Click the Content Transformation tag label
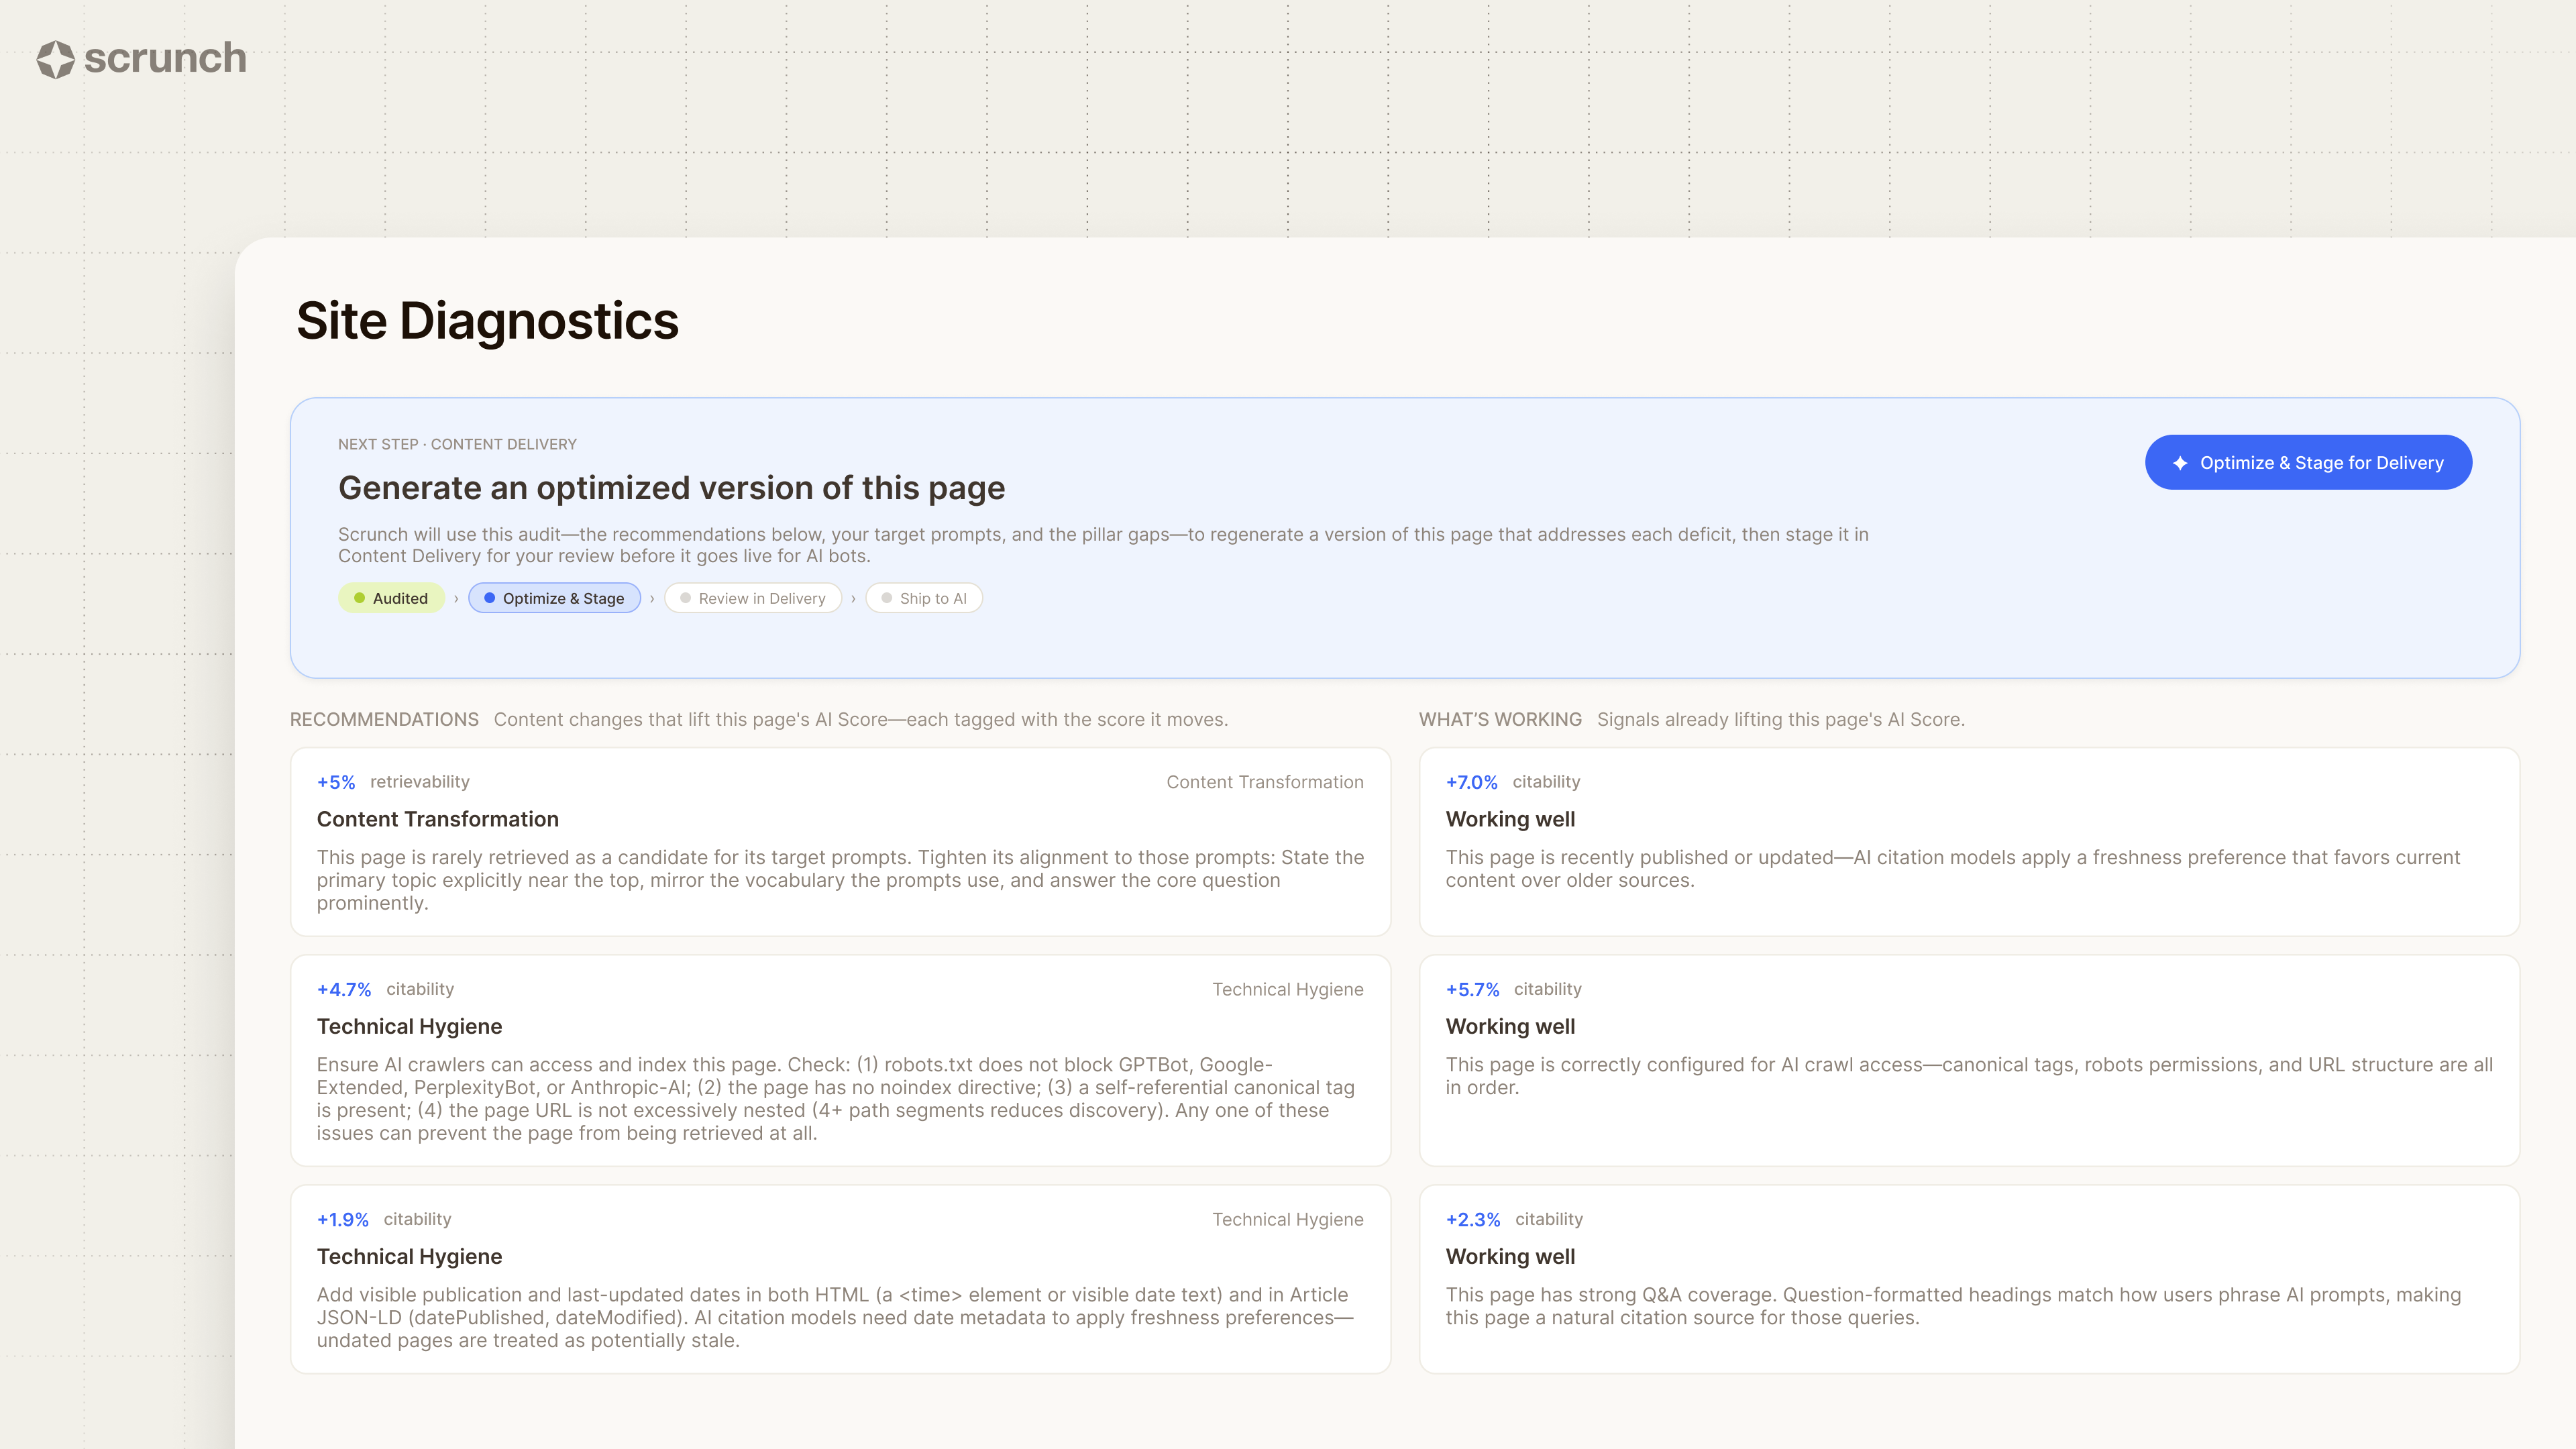Screen dimensions: 2576x1449 pyautogui.click(x=1264, y=782)
